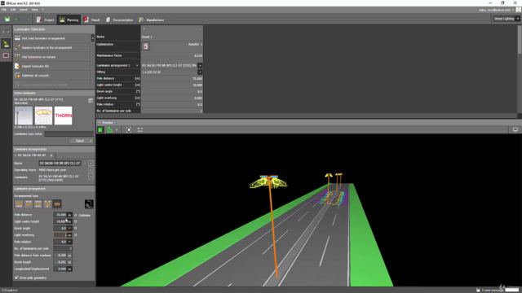Toggle the Show pole geometry checkbox
This screenshot has height=293, width=522.
16,278
